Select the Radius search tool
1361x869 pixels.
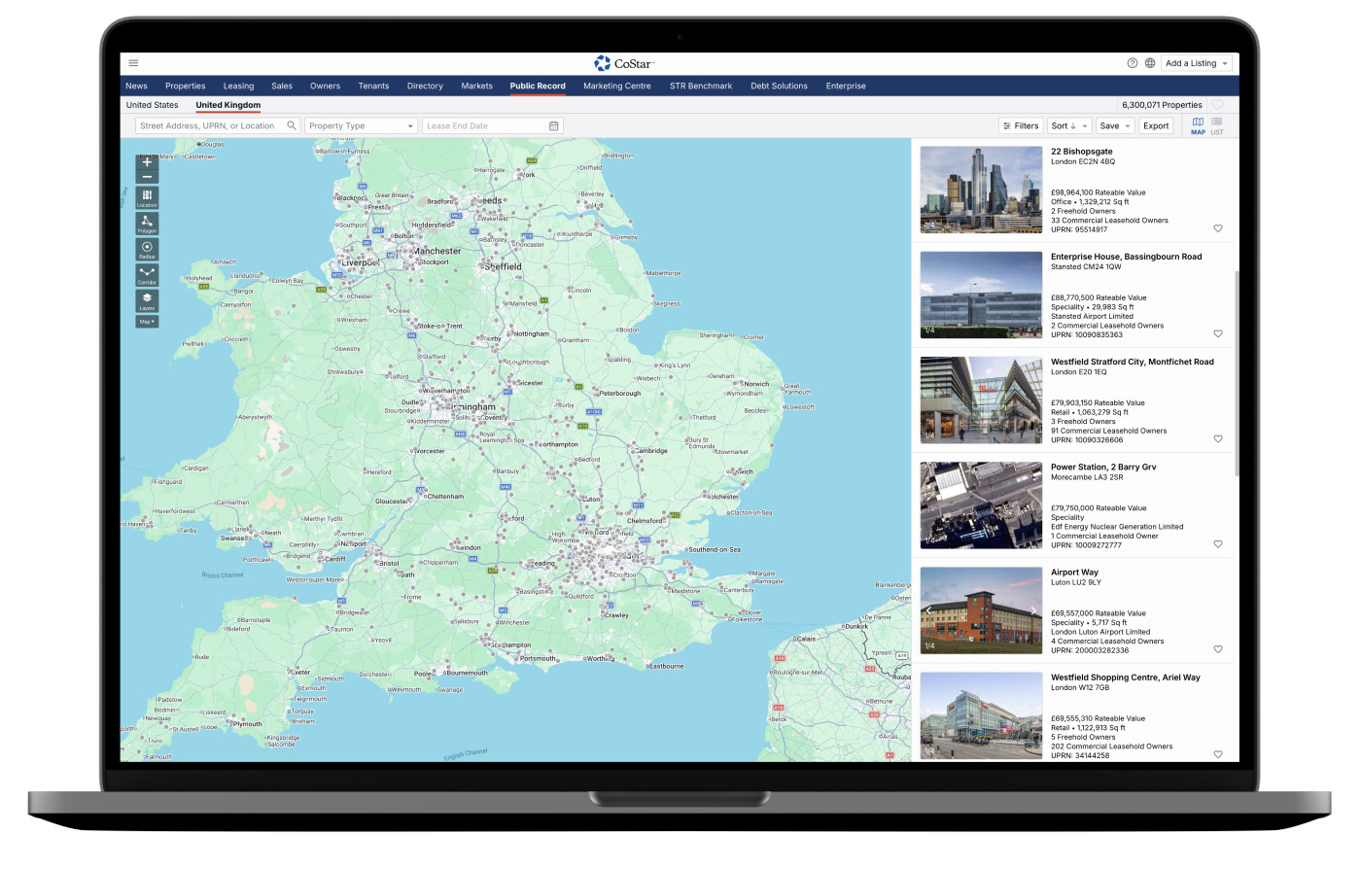click(x=147, y=250)
